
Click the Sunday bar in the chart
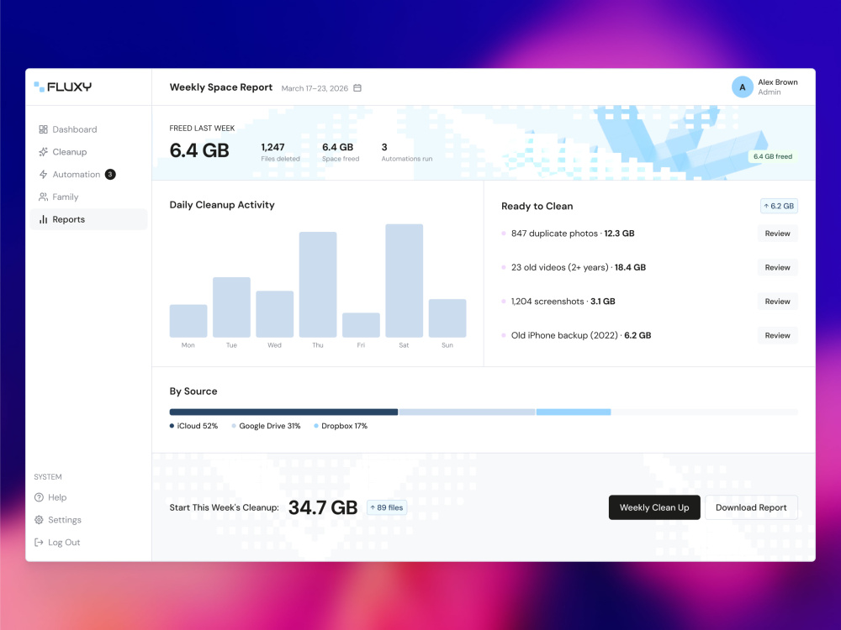click(x=447, y=318)
